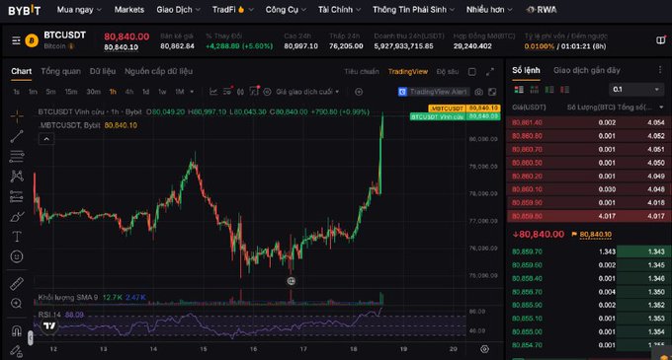
Task: Select the text annotation tool
Action: tap(17, 237)
